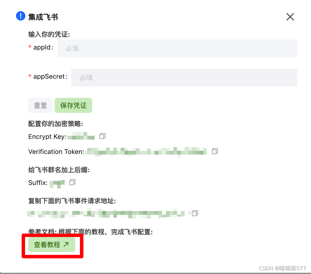Copy the Suffix value

point(72,182)
